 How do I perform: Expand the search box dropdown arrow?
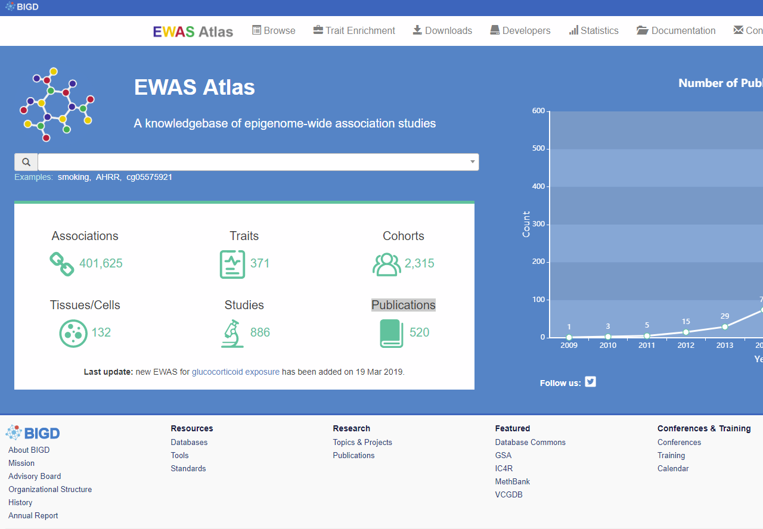tap(473, 162)
